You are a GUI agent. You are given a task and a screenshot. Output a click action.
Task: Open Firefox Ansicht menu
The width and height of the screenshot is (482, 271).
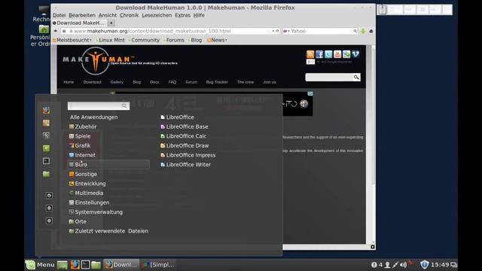click(x=108, y=15)
